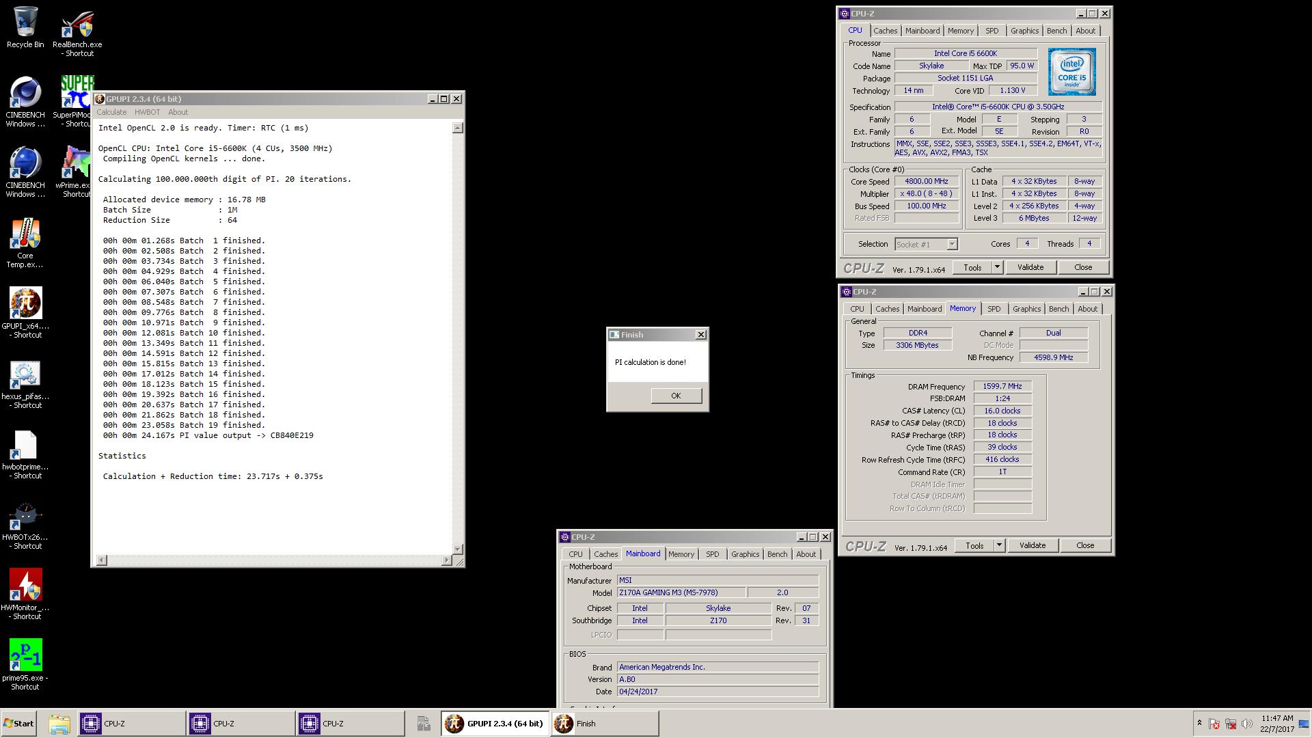1312x738 pixels.
Task: Open the SuperPiMod shortcut icon
Action: (77, 93)
